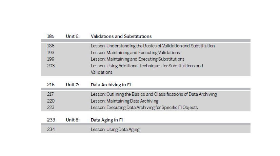Open lesson Outlining the Basics and Classifications
The width and height of the screenshot is (280, 156).
(154, 94)
